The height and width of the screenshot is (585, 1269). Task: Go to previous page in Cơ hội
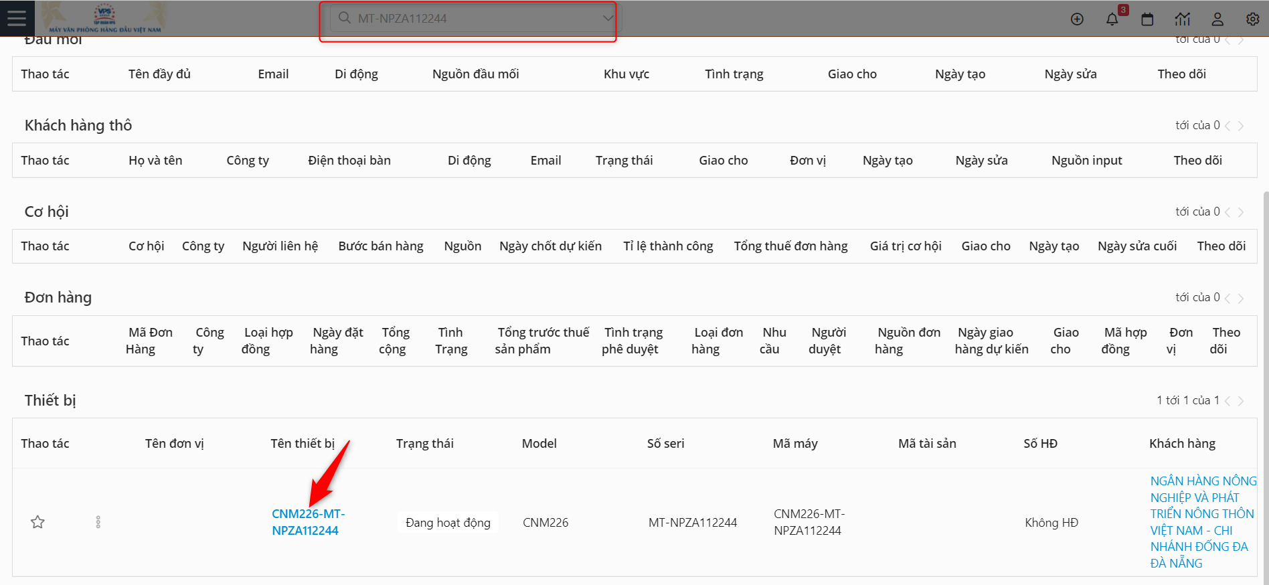click(1228, 212)
